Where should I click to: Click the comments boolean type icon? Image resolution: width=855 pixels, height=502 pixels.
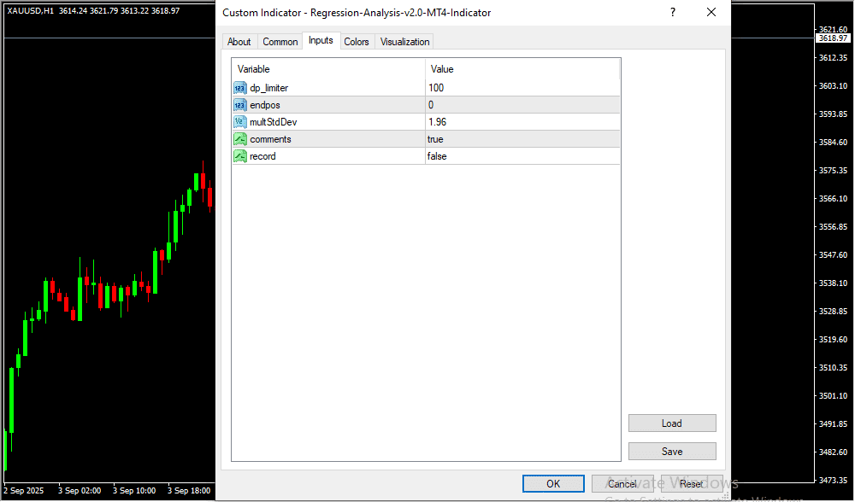[x=240, y=139]
